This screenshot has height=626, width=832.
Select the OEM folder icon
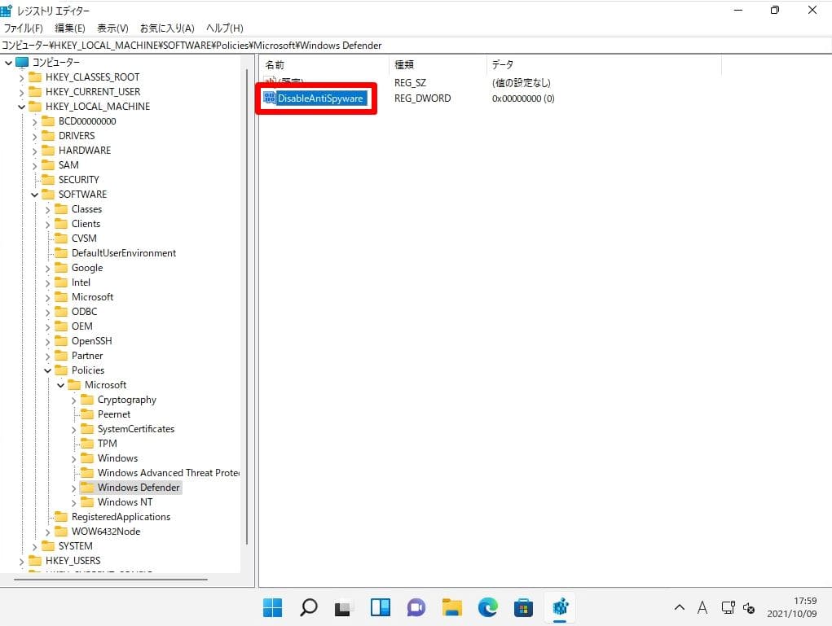pyautogui.click(x=62, y=326)
